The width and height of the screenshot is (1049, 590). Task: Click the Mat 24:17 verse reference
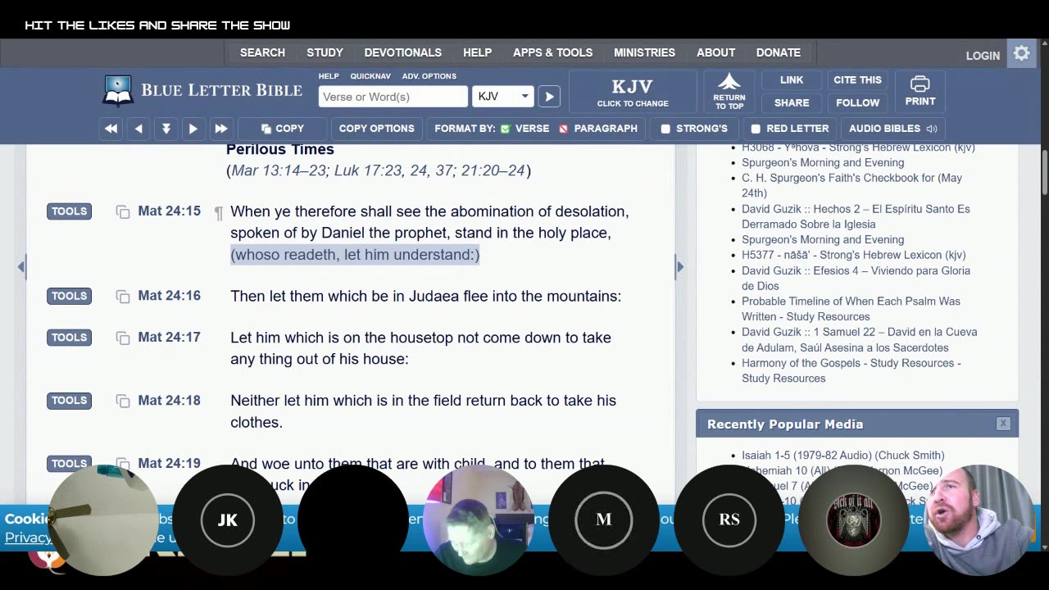(169, 337)
